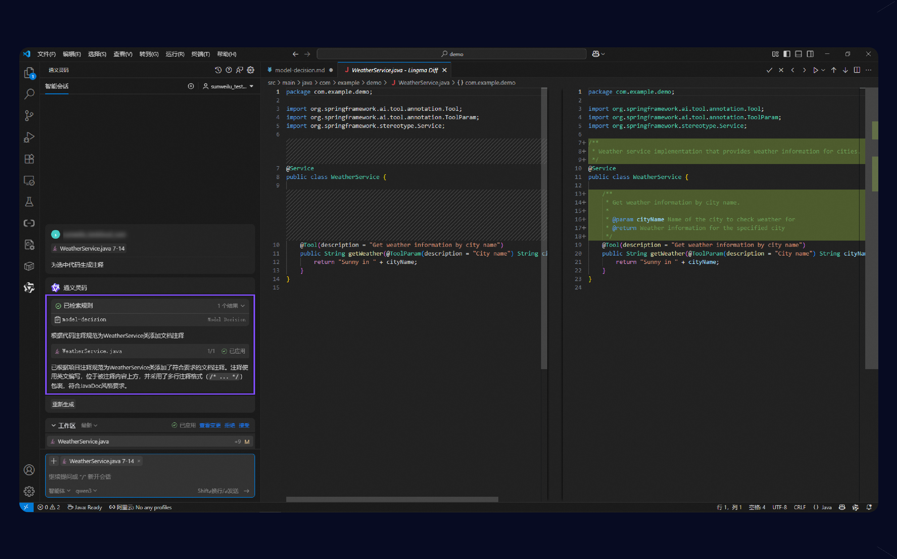This screenshot has height=559, width=897.
Task: Open Lingma feedback icon
Action: pyautogui.click(x=240, y=70)
